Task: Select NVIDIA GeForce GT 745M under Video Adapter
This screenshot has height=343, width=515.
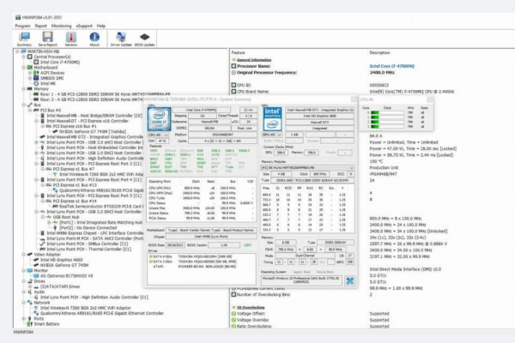Action: (64, 265)
